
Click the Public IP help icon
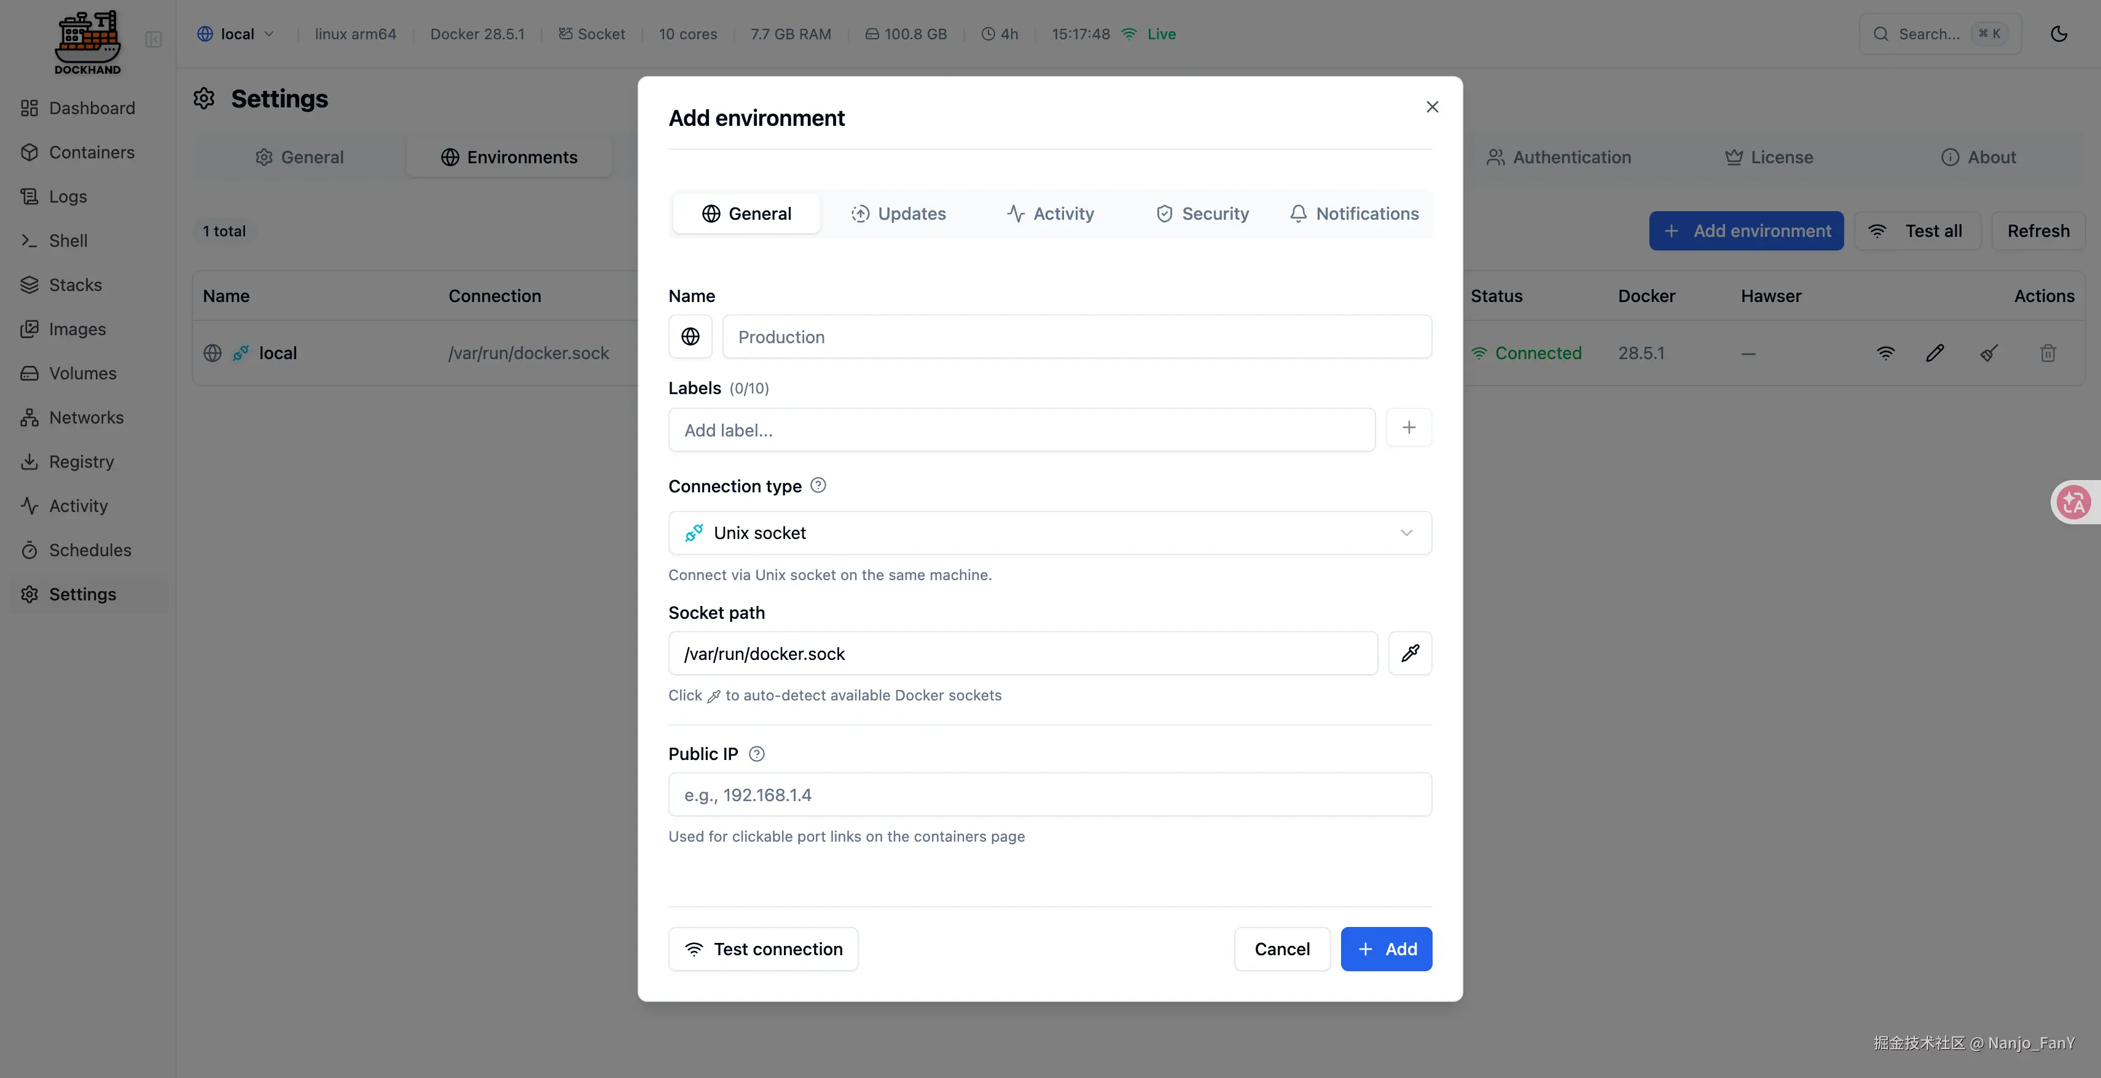click(757, 754)
